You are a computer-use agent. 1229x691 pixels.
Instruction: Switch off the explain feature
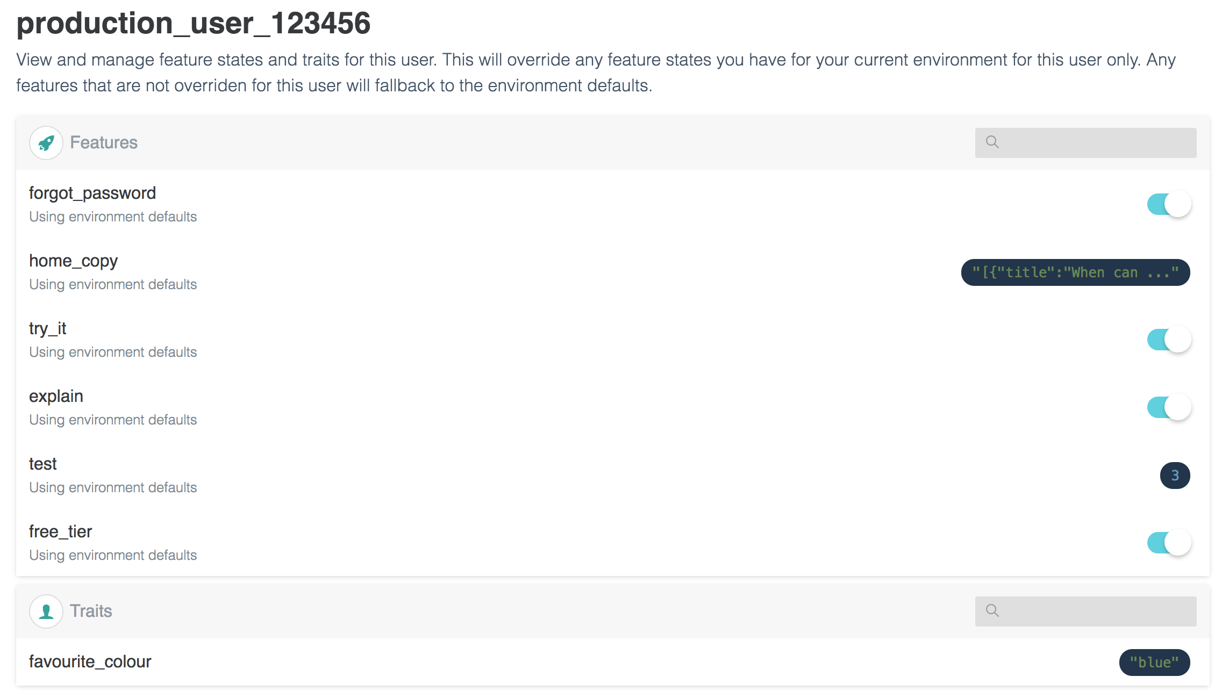pos(1169,407)
